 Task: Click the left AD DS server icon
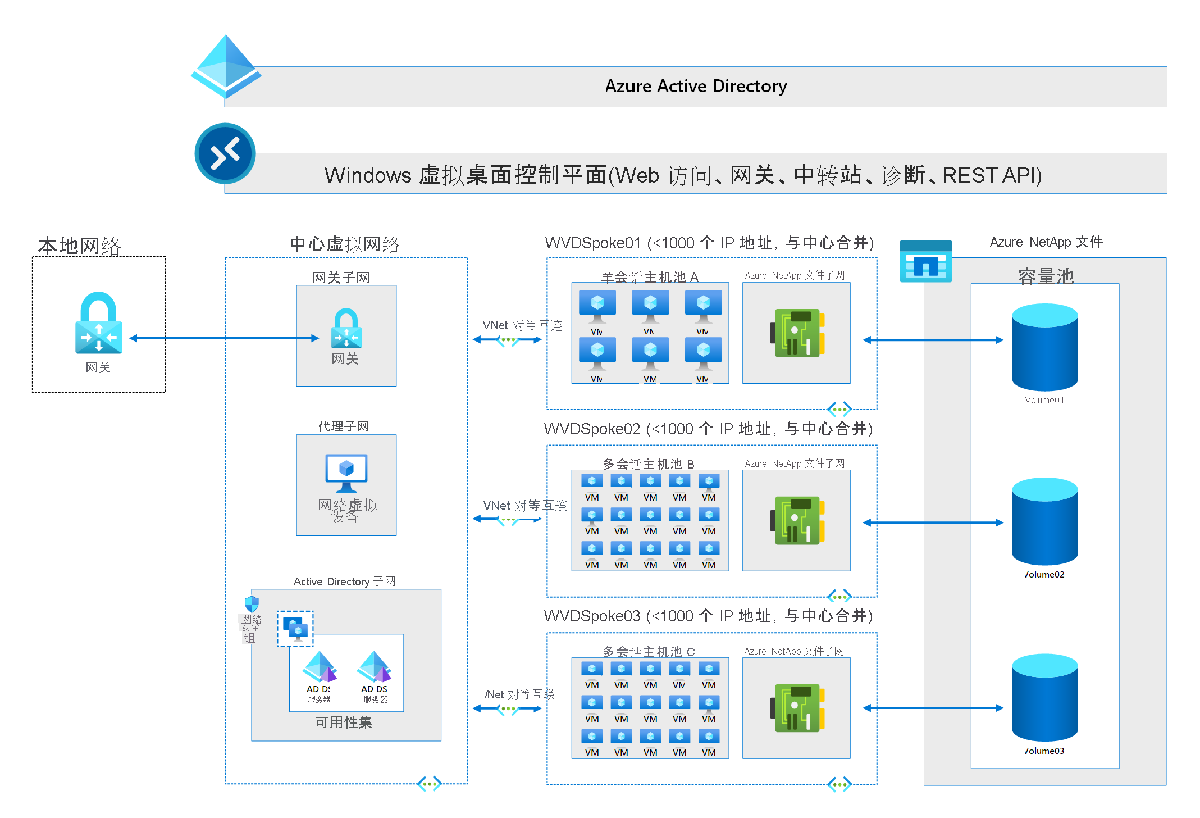coord(320,666)
